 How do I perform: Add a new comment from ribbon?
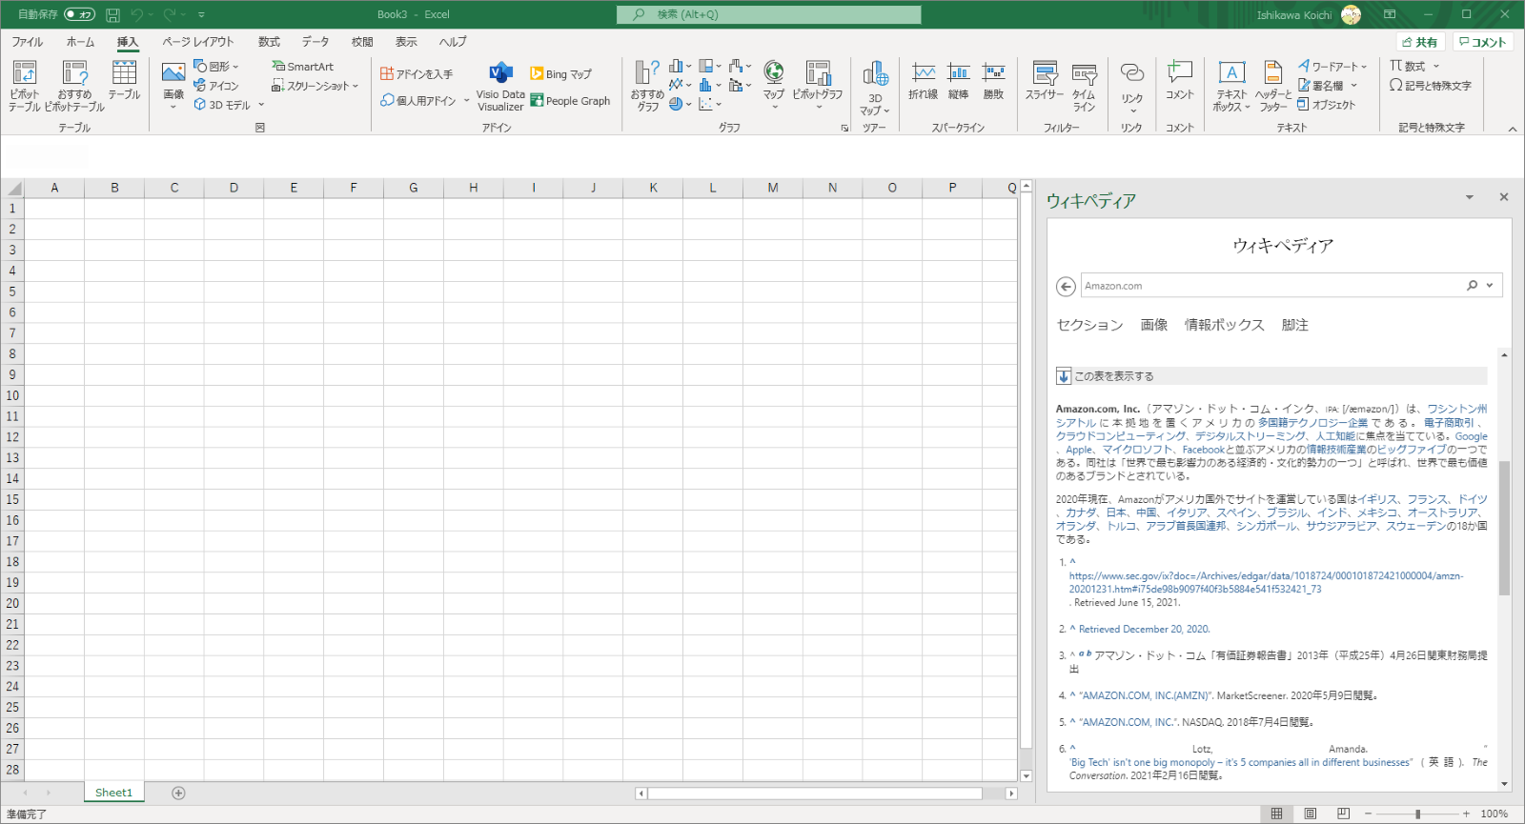[x=1180, y=80]
